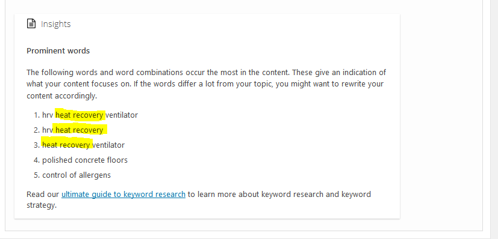Click the word 'ventilator' in first item
The height and width of the screenshot is (239, 498).
(x=121, y=115)
